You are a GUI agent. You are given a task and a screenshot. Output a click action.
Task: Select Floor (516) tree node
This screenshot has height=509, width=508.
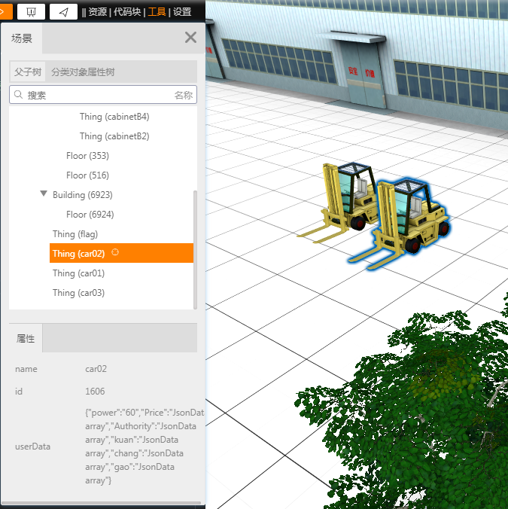87,175
